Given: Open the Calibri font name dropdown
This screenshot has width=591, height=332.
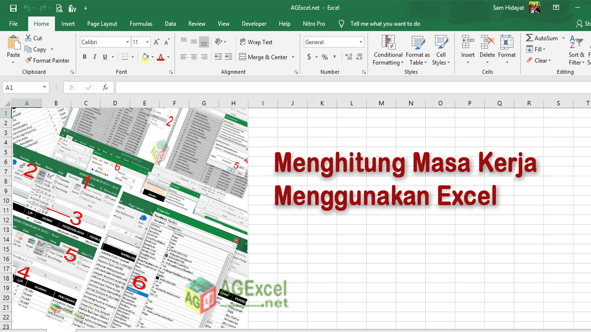Looking at the screenshot, I should coord(128,42).
